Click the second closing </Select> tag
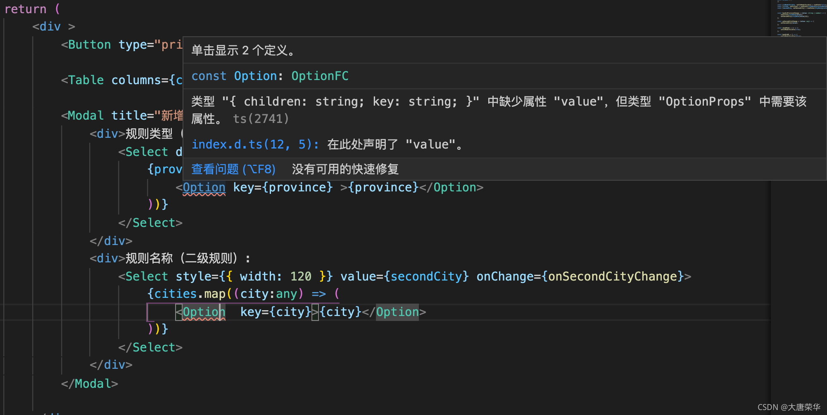This screenshot has width=827, height=415. (150, 347)
